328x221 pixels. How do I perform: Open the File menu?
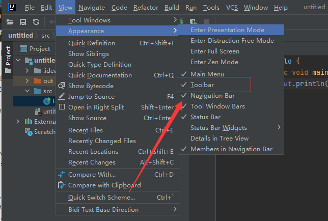(30, 8)
